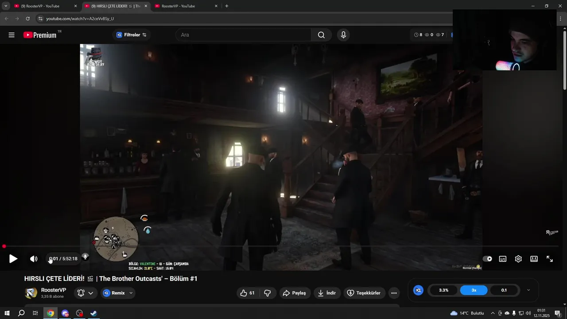Open the tab search dropdown arrow
Viewport: 567px width, 319px height.
(6, 6)
